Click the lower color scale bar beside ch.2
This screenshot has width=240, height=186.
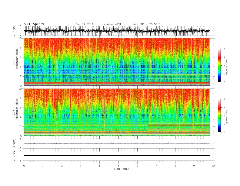[x=219, y=115]
